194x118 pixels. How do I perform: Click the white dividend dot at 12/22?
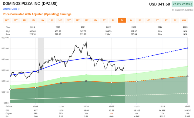point(111,96)
